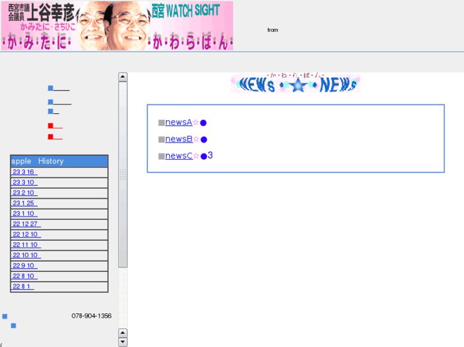Open history entry 22 11 10
This screenshot has width=464, height=347.
click(27, 245)
